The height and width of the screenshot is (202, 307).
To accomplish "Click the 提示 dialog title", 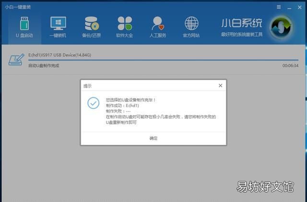I will 87,86.
